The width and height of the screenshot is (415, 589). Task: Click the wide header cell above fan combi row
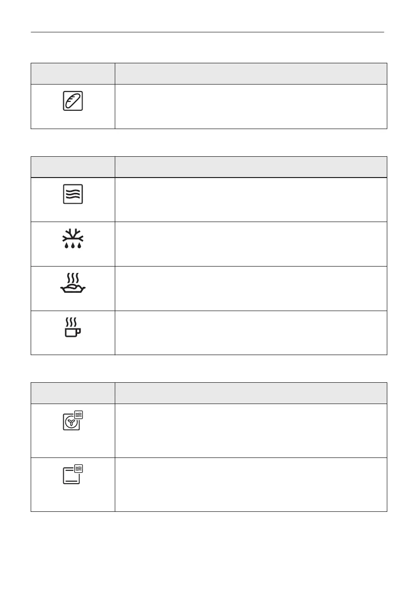[251, 393]
